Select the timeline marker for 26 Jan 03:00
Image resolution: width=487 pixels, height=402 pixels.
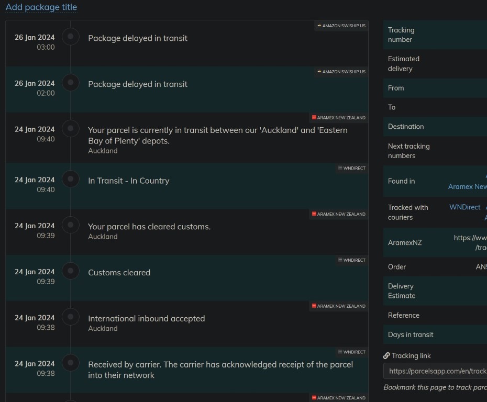(71, 37)
